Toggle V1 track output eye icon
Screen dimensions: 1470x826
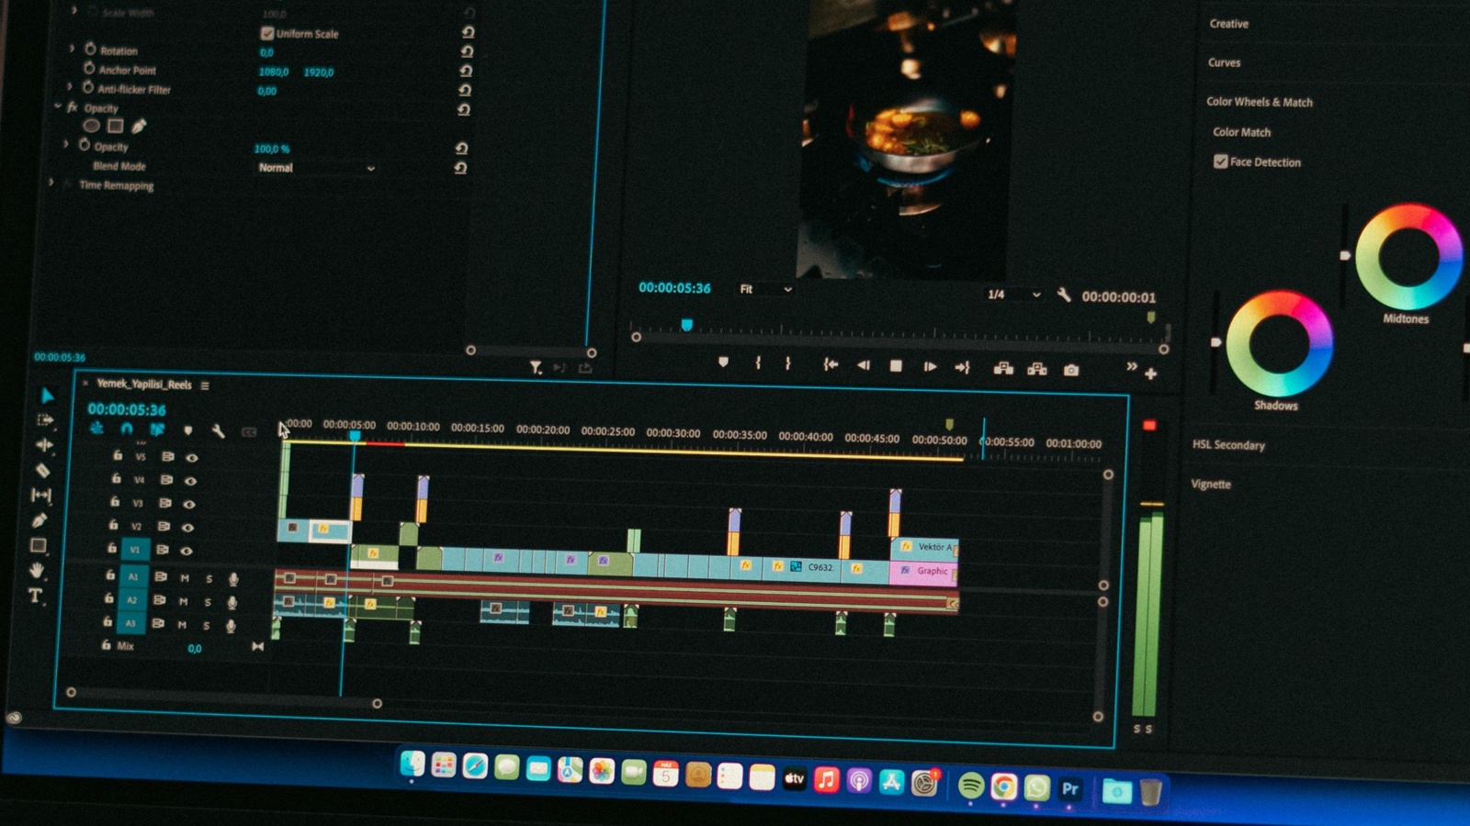[187, 551]
